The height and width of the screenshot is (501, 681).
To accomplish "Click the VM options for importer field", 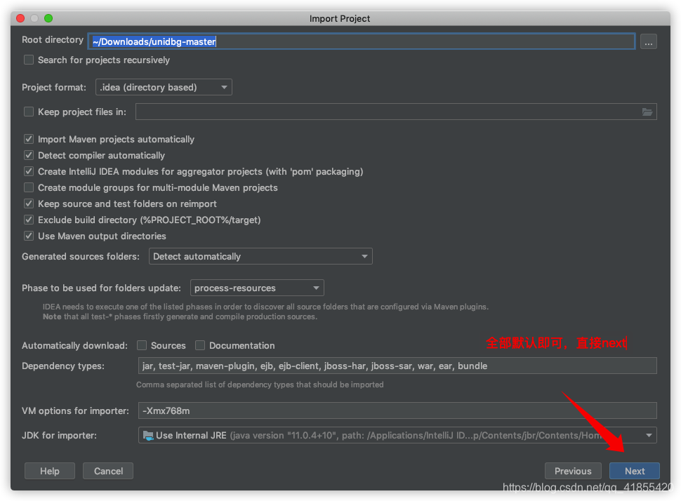I will [x=397, y=410].
